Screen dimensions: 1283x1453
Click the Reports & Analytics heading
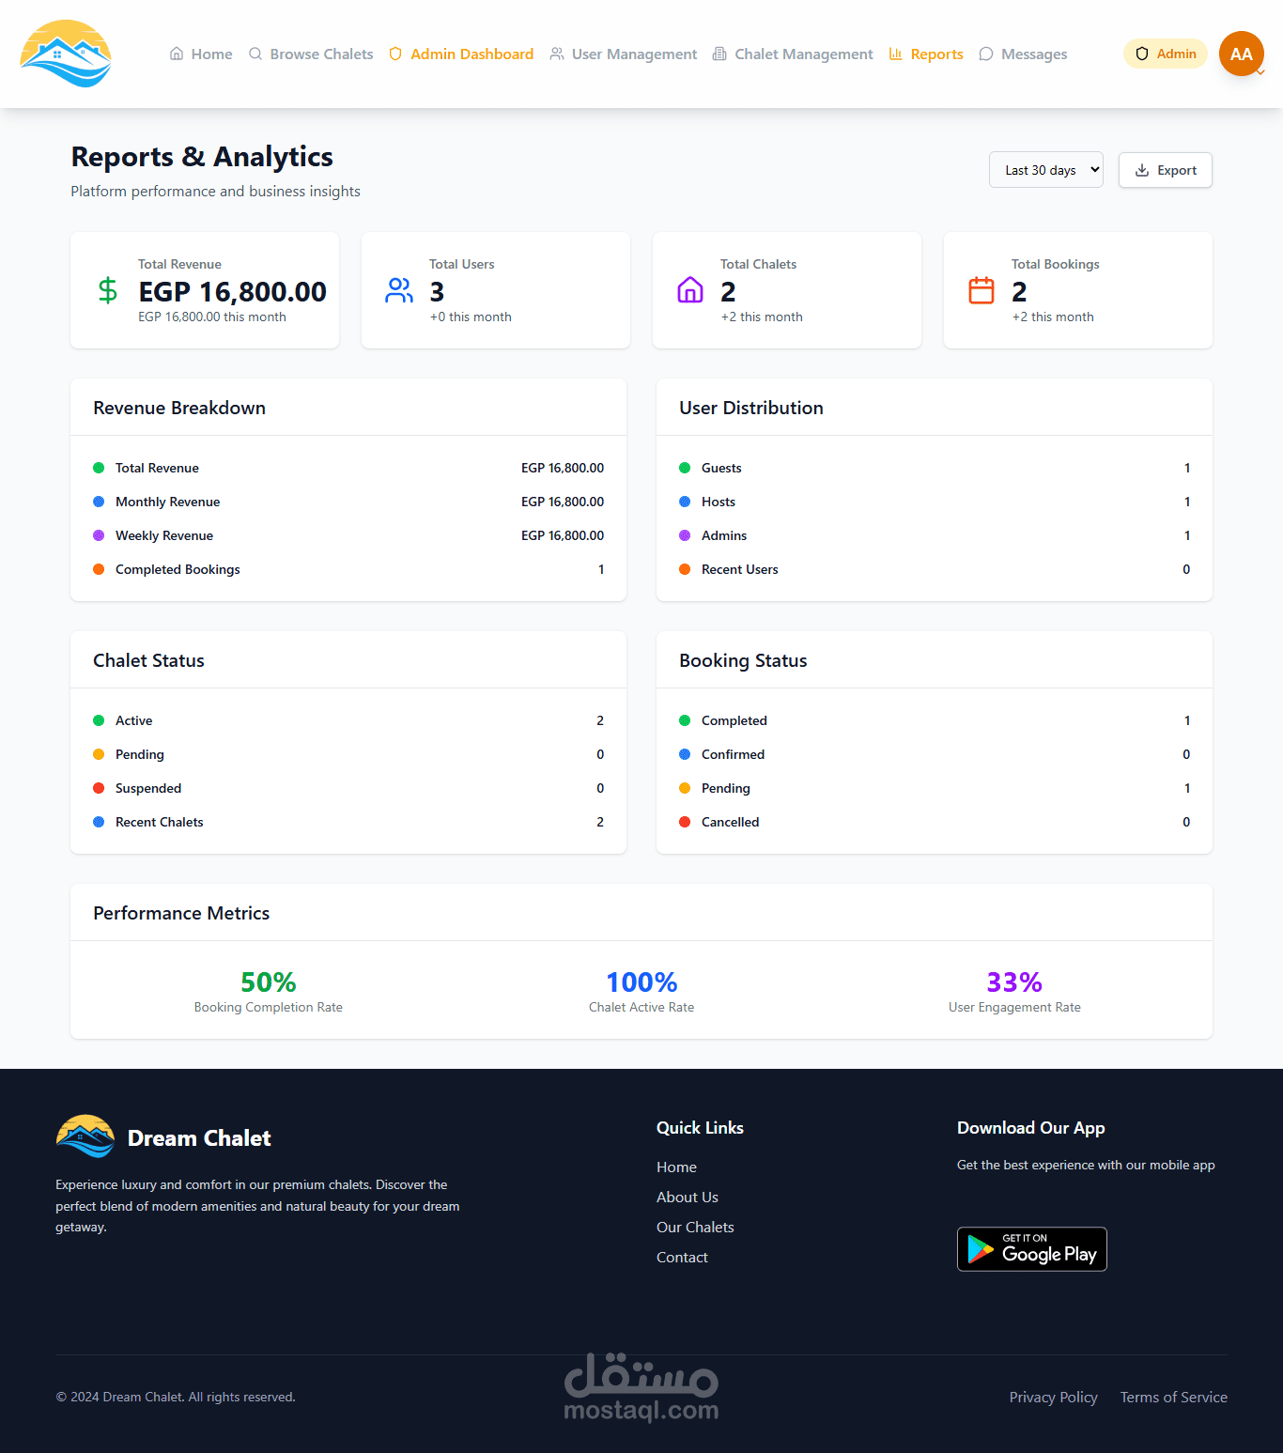coord(202,156)
